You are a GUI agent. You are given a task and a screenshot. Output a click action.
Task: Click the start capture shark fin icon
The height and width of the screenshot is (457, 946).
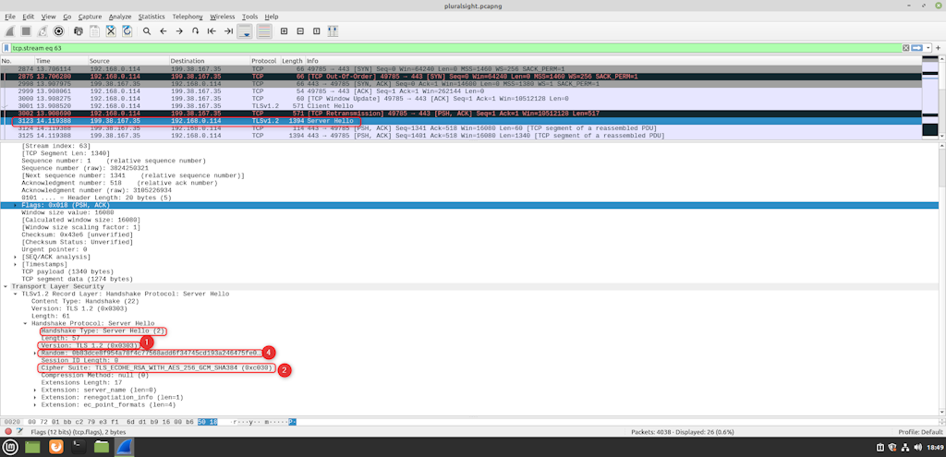tap(10, 31)
